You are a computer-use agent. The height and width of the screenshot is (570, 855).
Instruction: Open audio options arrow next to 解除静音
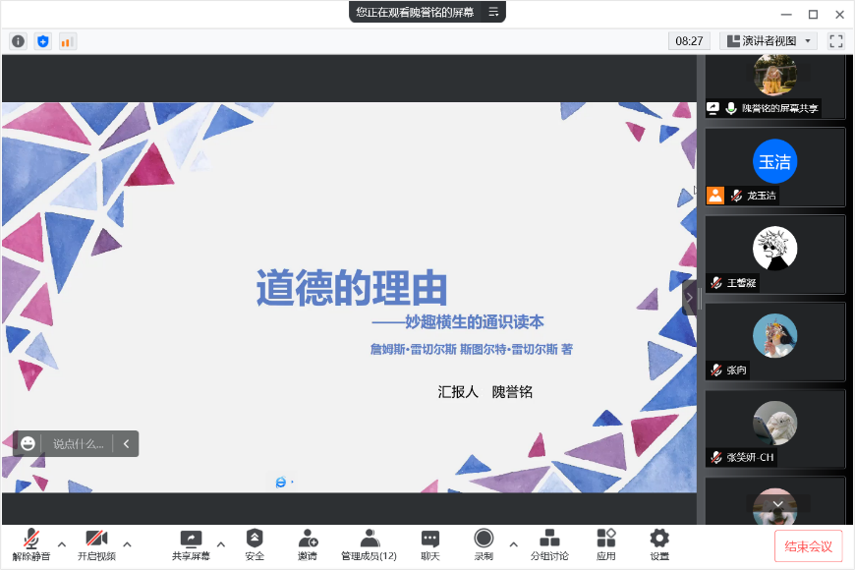[62, 543]
